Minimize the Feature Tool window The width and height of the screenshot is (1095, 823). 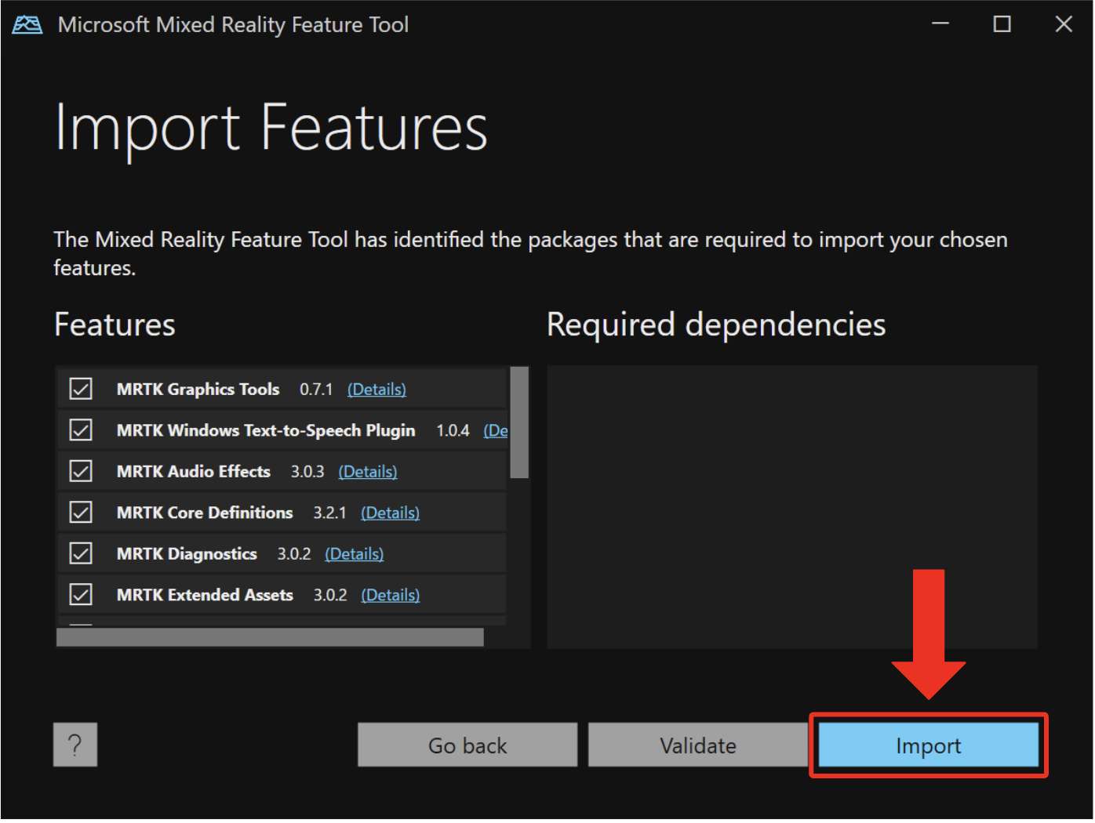[x=940, y=24]
